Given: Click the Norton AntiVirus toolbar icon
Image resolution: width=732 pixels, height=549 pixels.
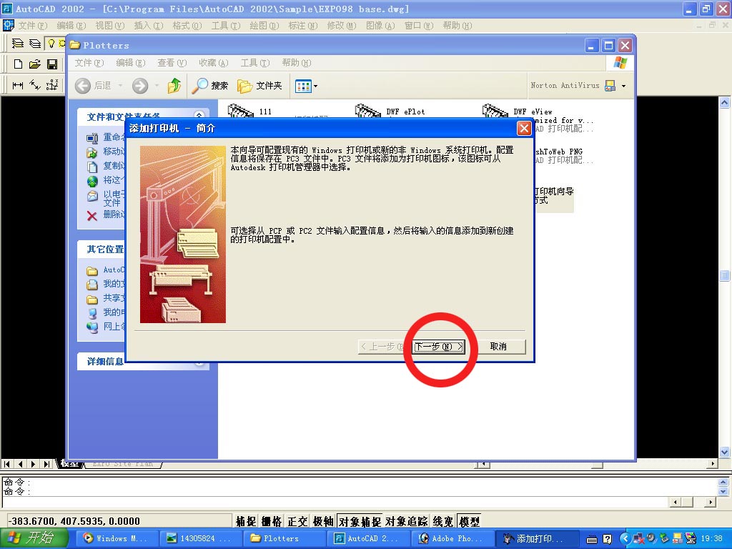Looking at the screenshot, I should point(610,86).
